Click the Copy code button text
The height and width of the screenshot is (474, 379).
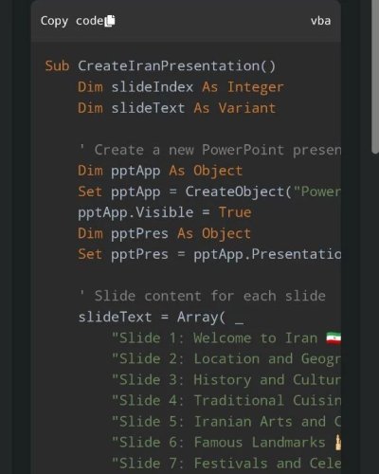point(72,21)
